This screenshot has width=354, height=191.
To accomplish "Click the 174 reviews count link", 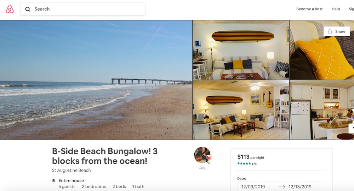I will click(254, 164).
